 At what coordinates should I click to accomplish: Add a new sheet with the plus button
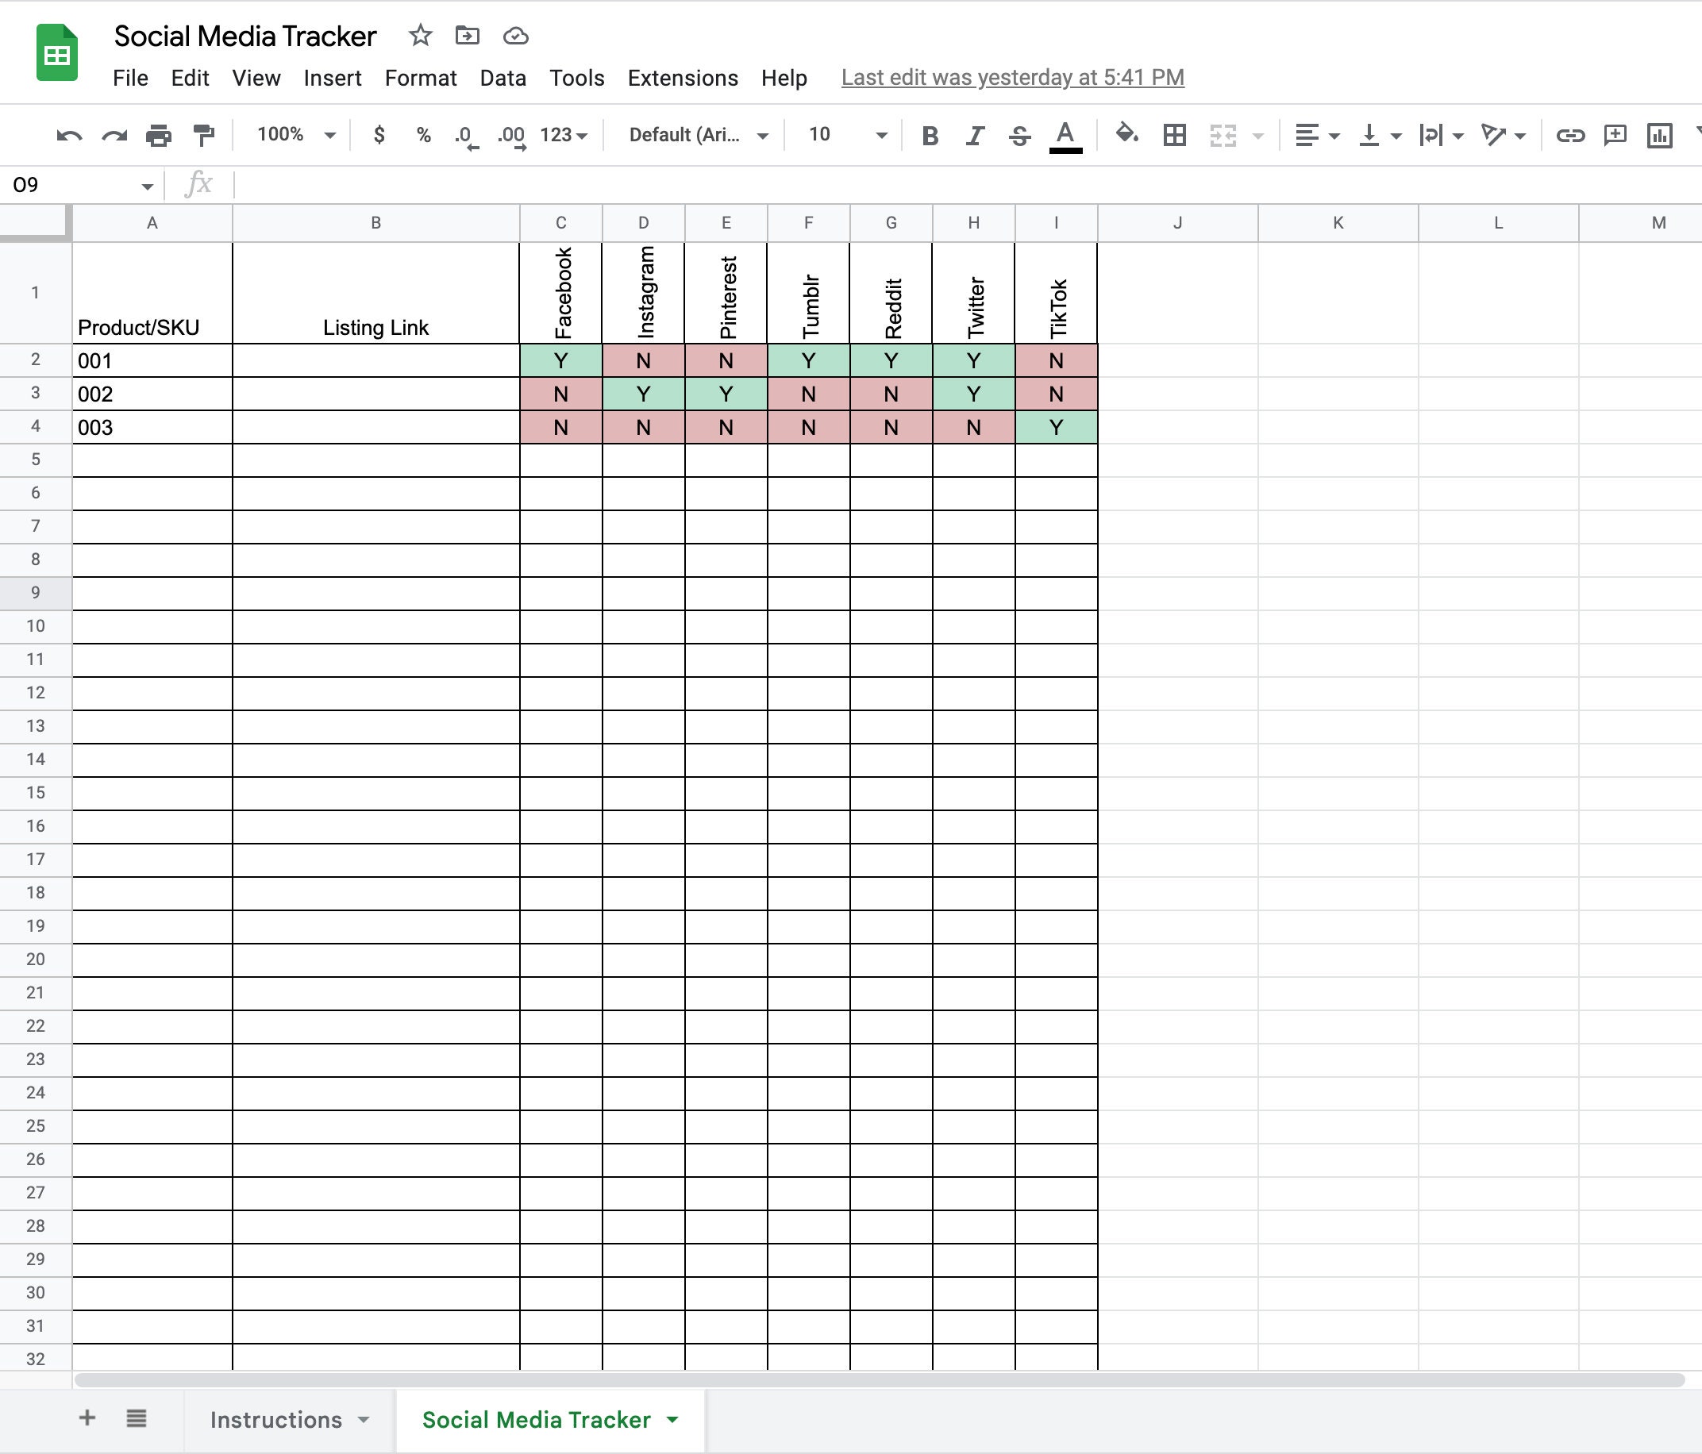87,1418
